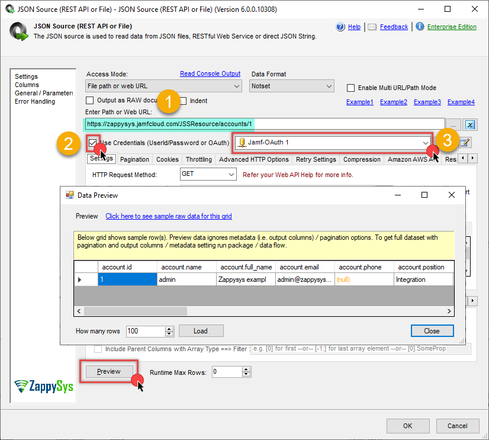The image size is (489, 440).
Task: Click the browse (...) button beside URL field
Action: 453,124
